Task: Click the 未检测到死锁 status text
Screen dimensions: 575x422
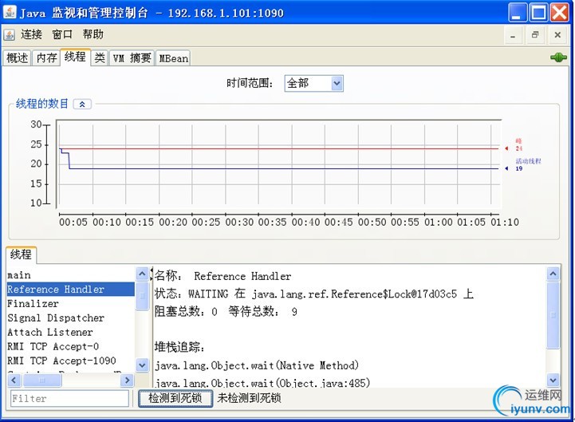Action: [249, 398]
